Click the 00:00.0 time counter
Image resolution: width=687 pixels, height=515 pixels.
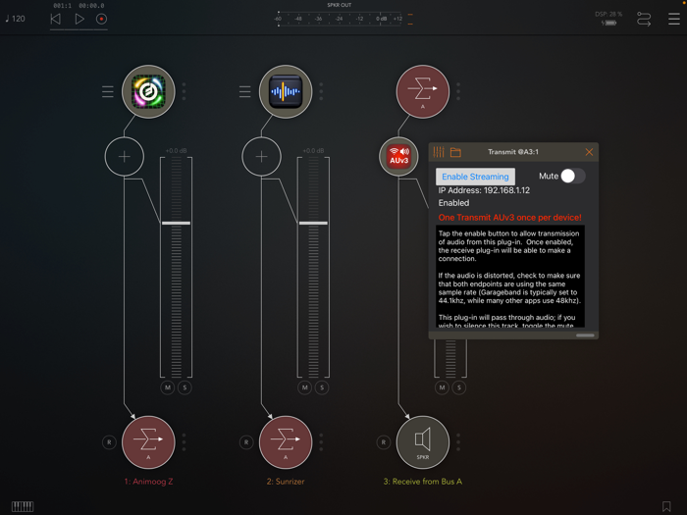click(91, 6)
